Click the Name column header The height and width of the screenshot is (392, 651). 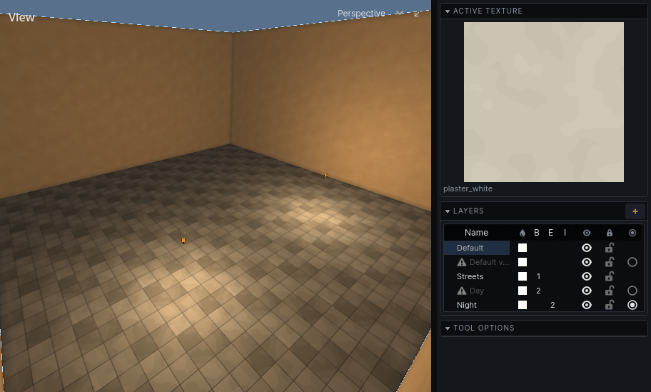(476, 233)
